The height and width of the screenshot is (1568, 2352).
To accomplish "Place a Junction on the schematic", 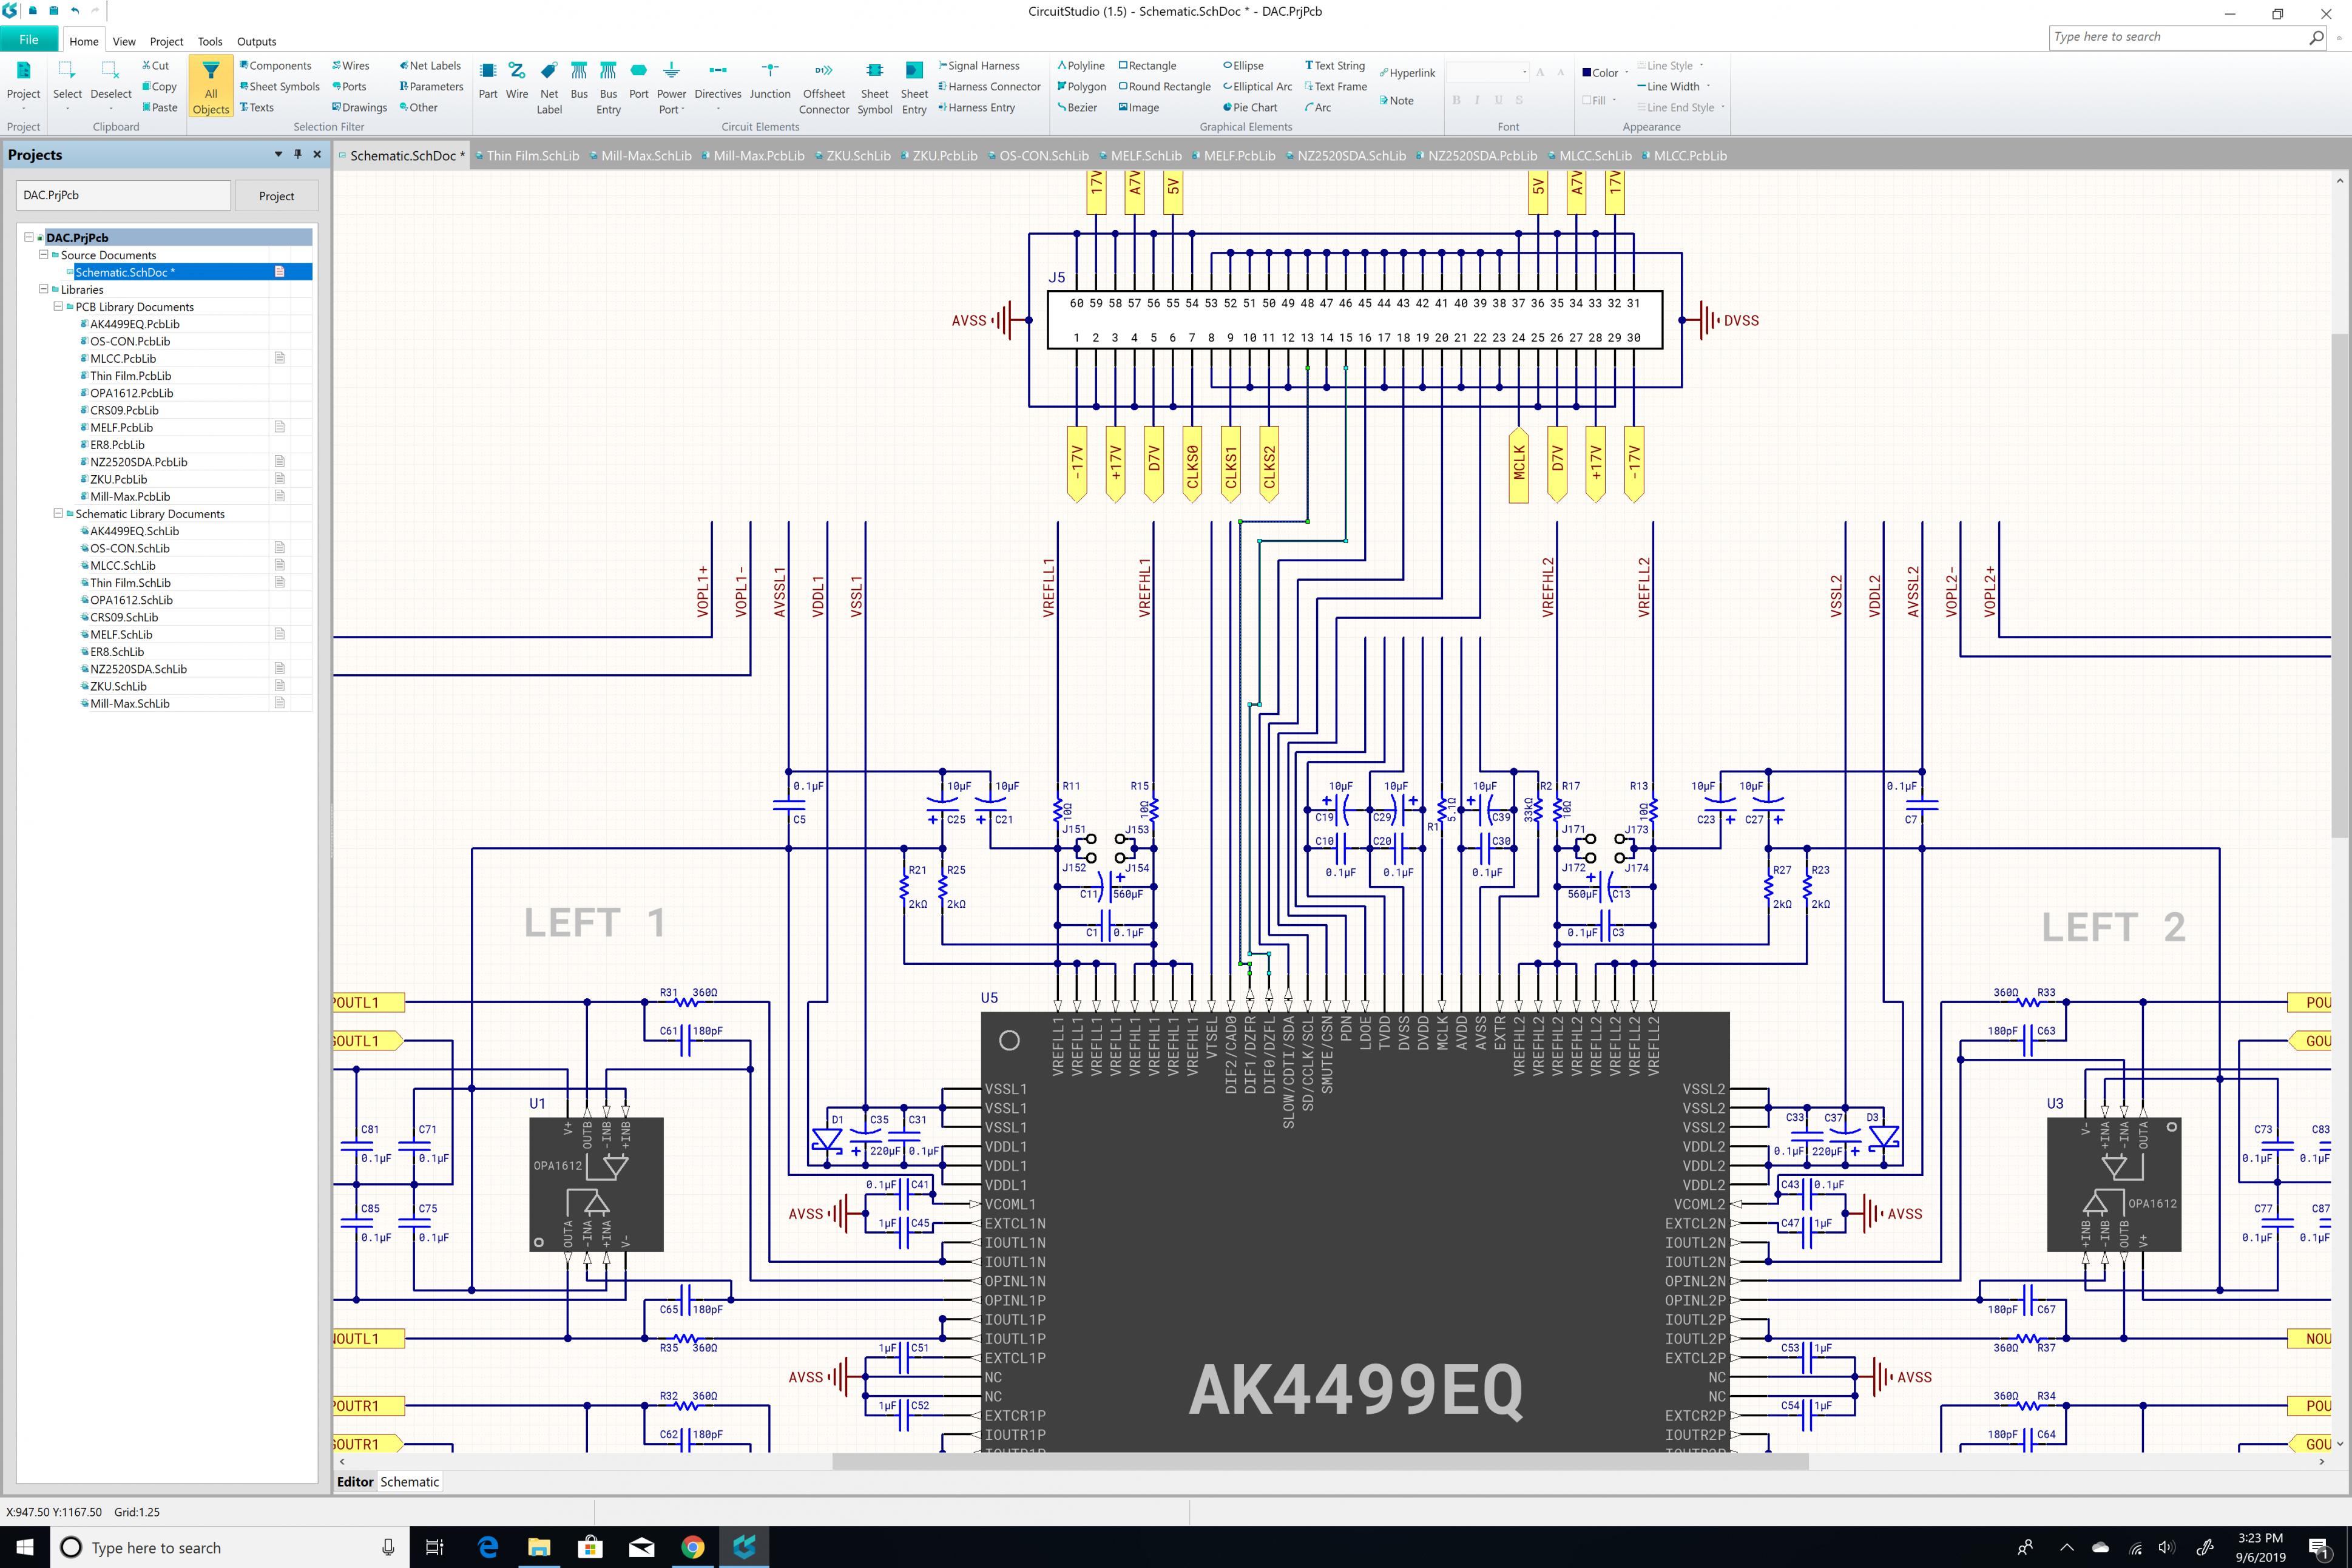I will coord(770,81).
